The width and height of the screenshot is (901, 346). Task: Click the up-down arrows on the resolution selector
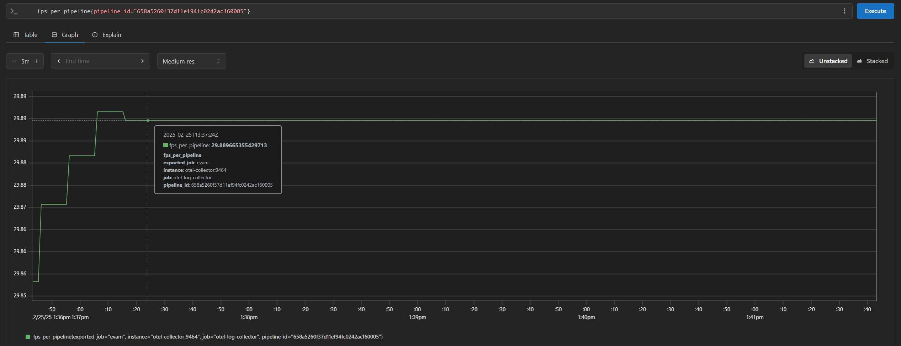[x=218, y=61]
